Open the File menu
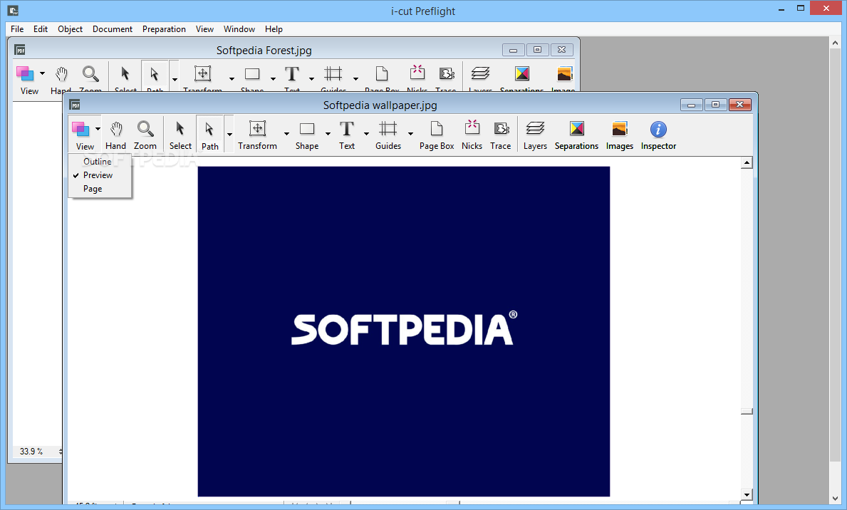 click(x=17, y=29)
